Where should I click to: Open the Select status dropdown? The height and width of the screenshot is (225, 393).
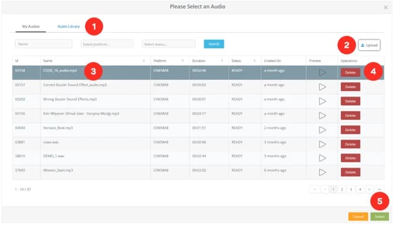[x=169, y=44]
